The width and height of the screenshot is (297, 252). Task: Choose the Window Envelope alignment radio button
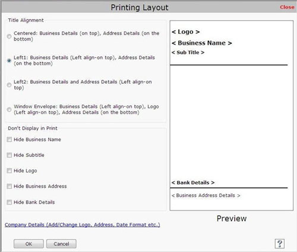[x=9, y=109]
